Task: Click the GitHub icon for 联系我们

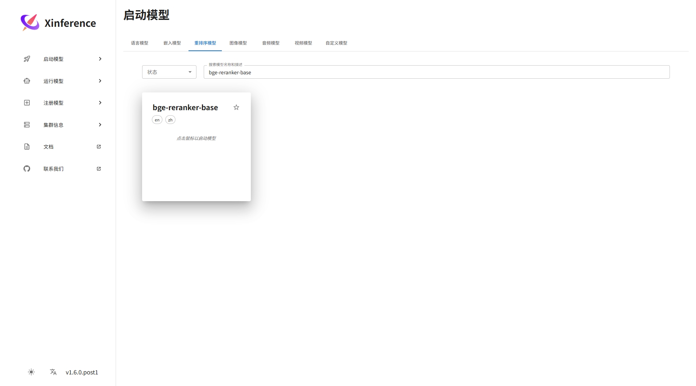Action: 27,169
